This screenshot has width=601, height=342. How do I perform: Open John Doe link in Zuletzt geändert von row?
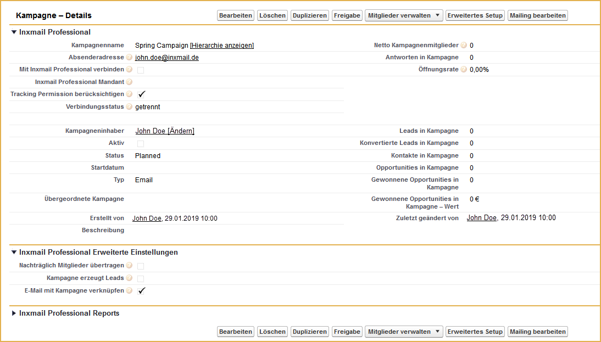pyautogui.click(x=482, y=217)
